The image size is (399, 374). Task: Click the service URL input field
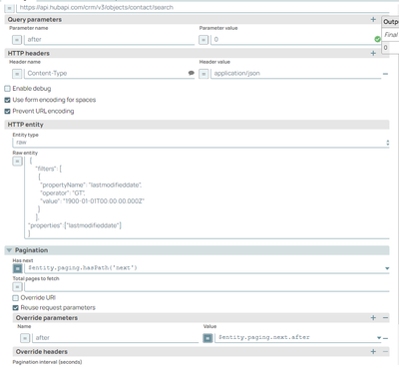[x=202, y=8]
